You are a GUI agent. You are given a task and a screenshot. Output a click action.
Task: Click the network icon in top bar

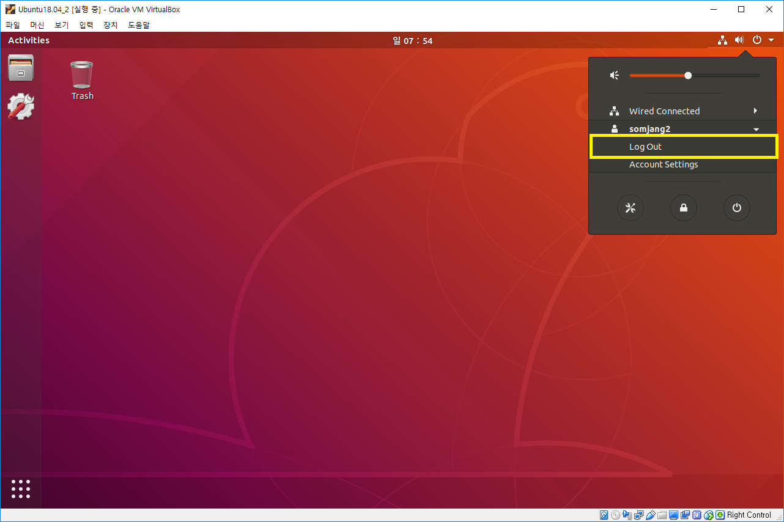723,40
